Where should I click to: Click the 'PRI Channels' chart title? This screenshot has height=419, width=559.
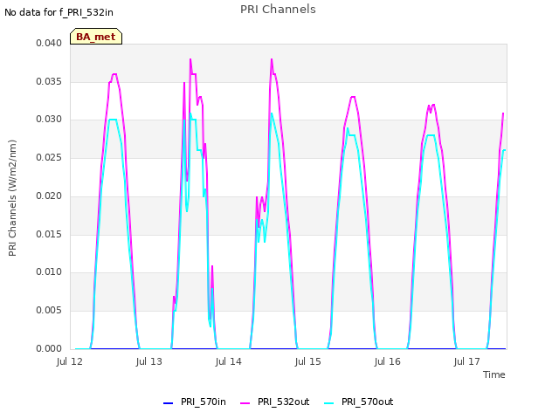[278, 10]
